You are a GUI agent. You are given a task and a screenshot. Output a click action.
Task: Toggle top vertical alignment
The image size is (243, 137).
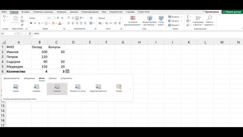pos(69,18)
